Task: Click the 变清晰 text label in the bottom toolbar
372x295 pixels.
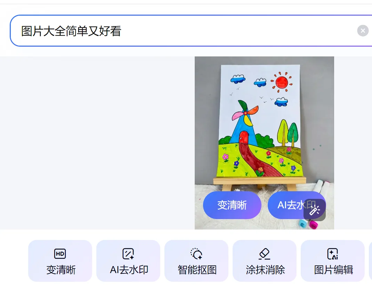Action: point(61,270)
